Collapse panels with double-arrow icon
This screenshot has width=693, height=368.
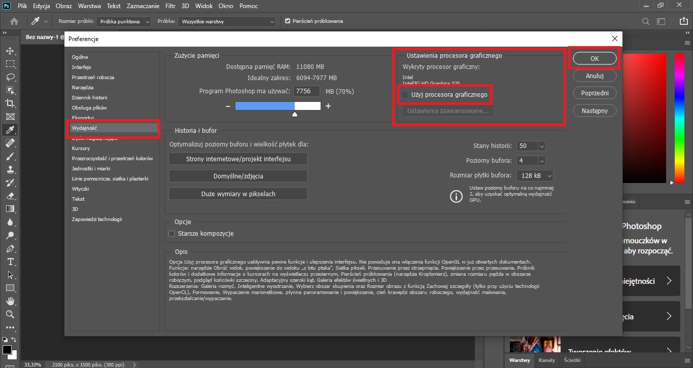tap(688, 32)
